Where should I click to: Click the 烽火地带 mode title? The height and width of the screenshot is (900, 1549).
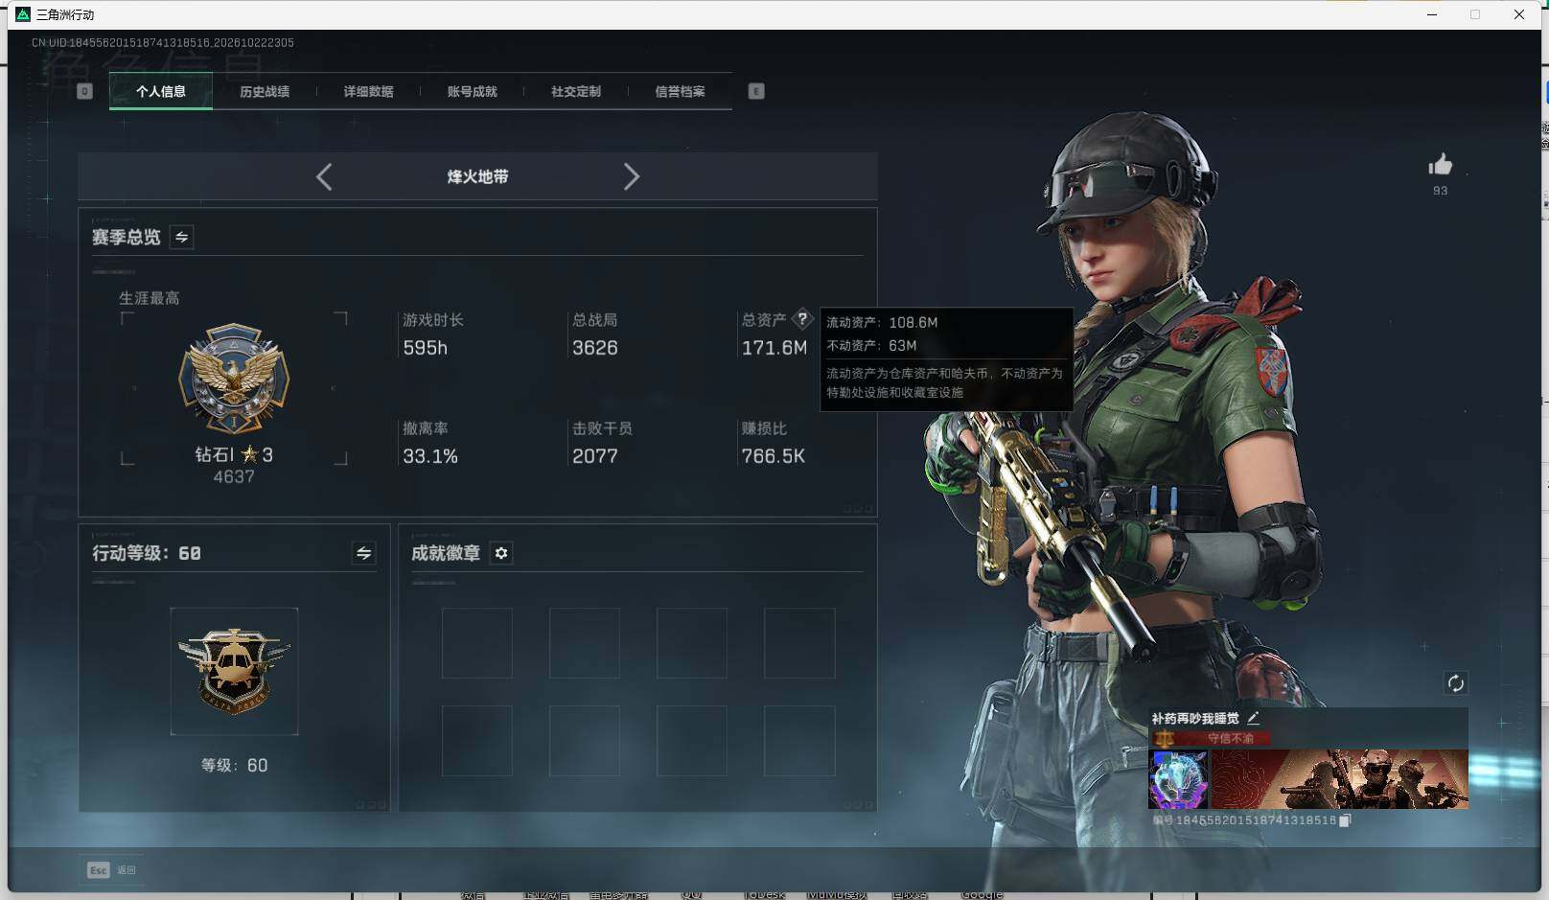(x=477, y=176)
